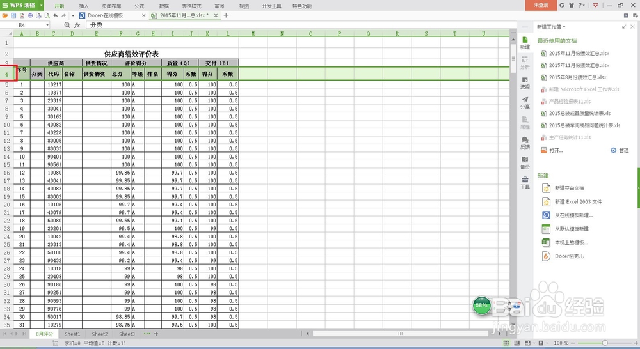
Task: Open the 视图 ribbon tab
Action: click(x=244, y=6)
